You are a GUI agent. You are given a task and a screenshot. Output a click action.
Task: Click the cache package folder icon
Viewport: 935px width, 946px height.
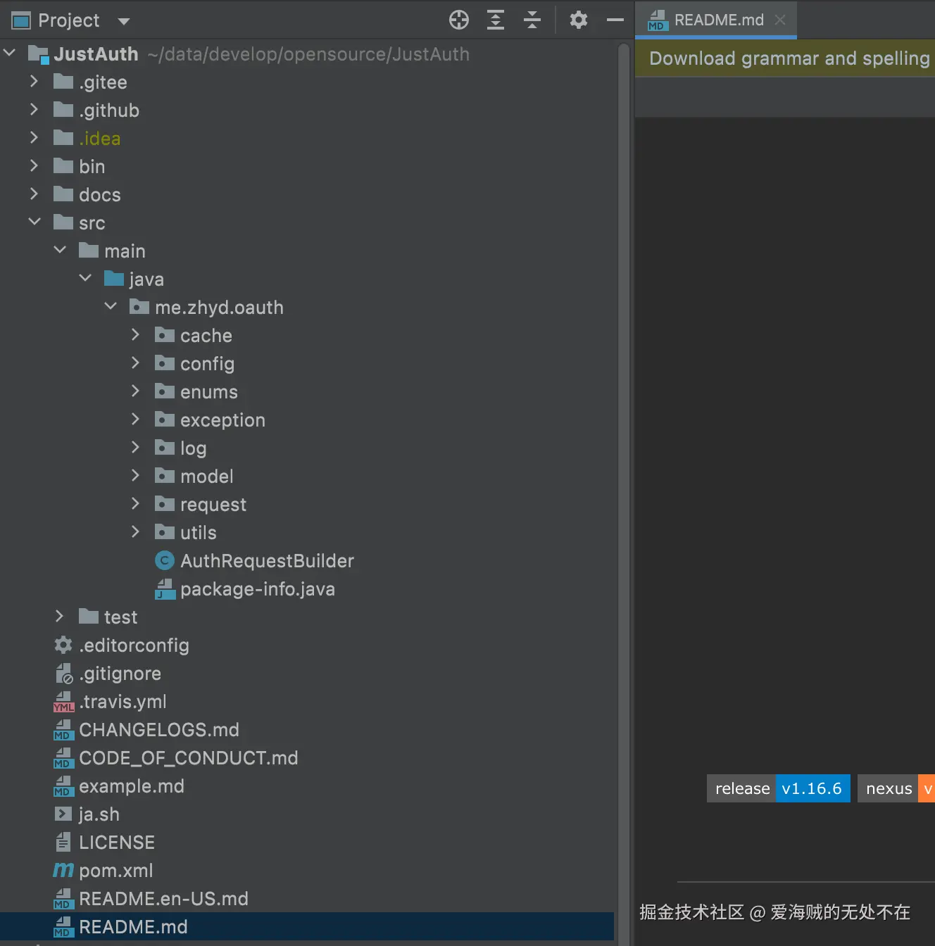(x=164, y=334)
